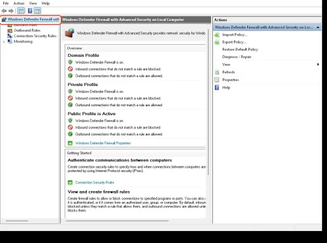Toggle the Action pane toolbar icon

(x=37, y=11)
